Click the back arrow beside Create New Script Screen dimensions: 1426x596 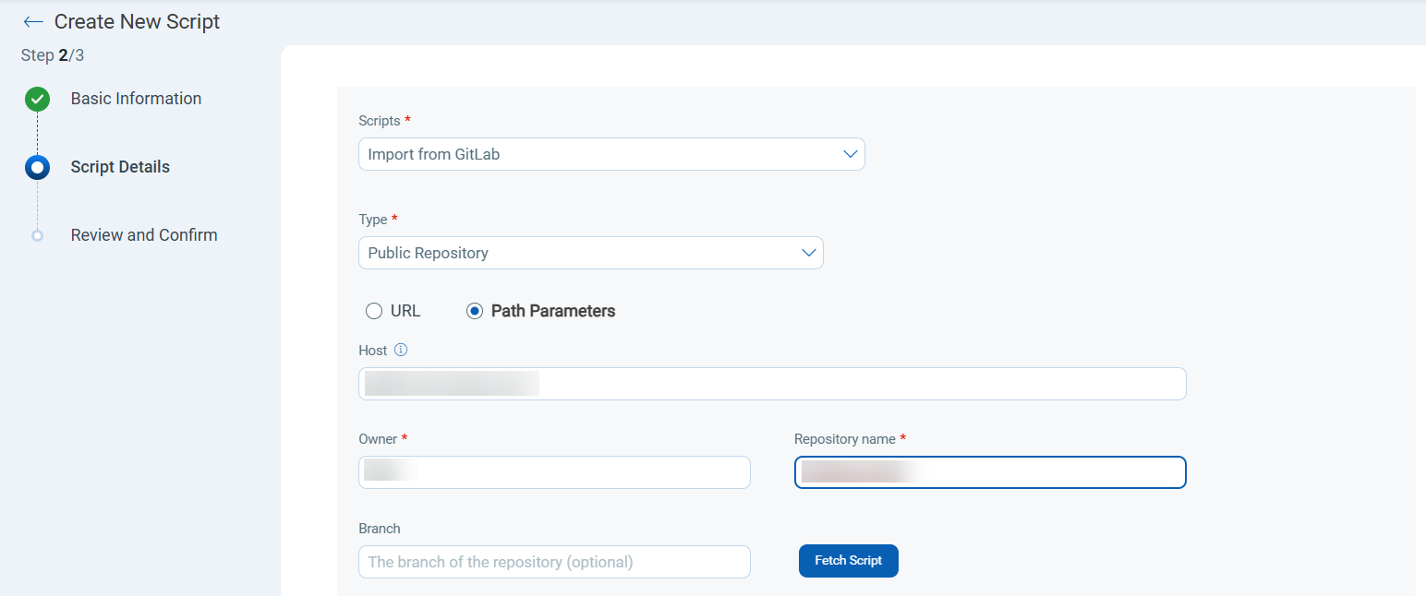[33, 22]
